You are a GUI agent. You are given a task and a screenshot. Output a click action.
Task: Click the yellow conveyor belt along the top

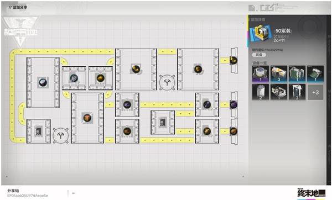[64, 51]
